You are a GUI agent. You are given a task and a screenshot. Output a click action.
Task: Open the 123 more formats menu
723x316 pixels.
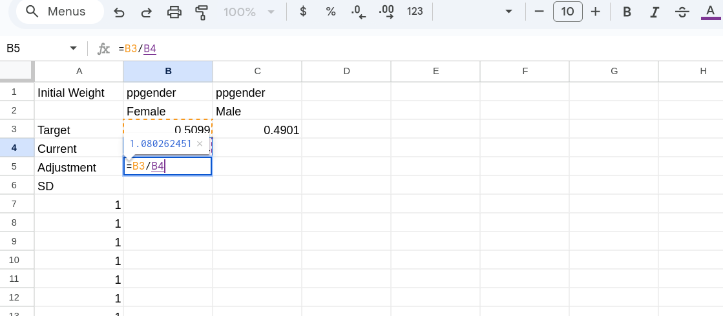point(415,12)
